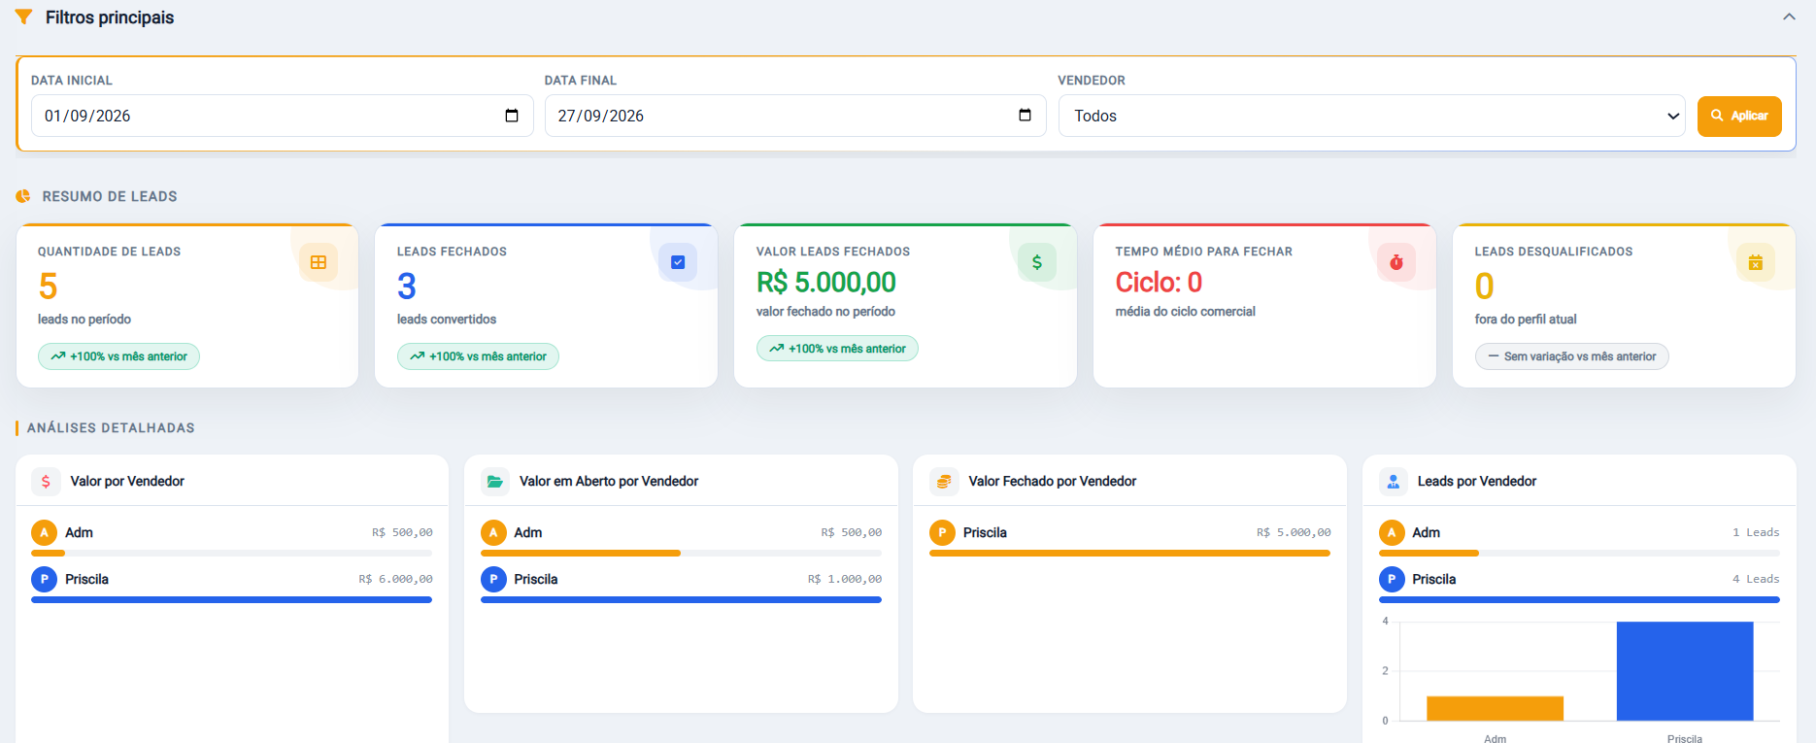This screenshot has width=1816, height=743.
Task: Click the orange filter funnel icon
Action: pos(24,17)
